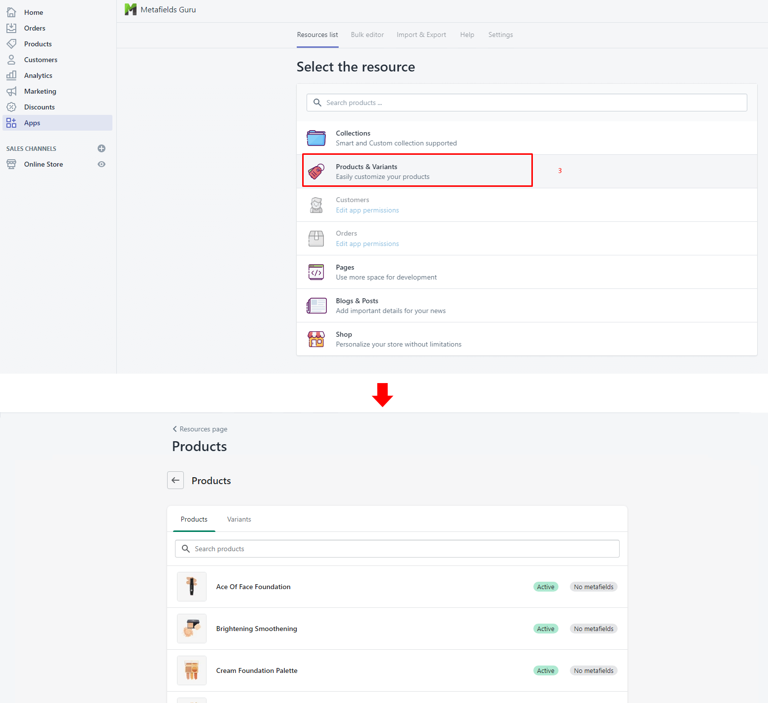Open Brightening Smoothening product
Screen dimensions: 768x703
pos(257,629)
